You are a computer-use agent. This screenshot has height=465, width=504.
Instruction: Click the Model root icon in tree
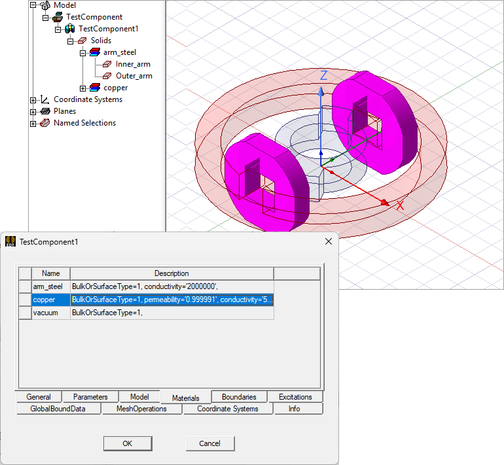click(45, 5)
